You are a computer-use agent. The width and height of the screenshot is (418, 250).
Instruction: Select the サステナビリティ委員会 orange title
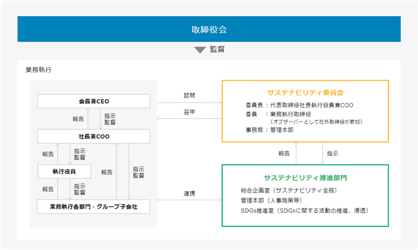[306, 93]
